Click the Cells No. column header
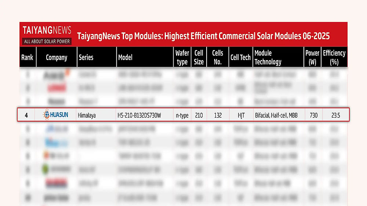The height and width of the screenshot is (206, 367). pyautogui.click(x=217, y=57)
